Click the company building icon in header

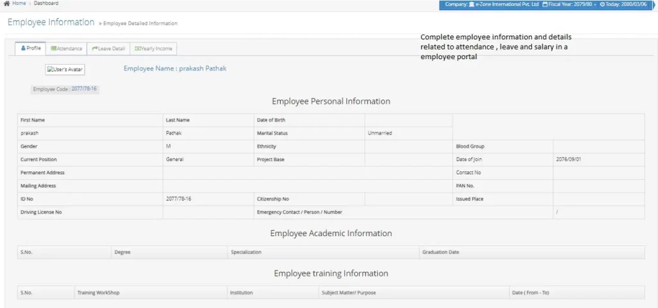pos(473,4)
